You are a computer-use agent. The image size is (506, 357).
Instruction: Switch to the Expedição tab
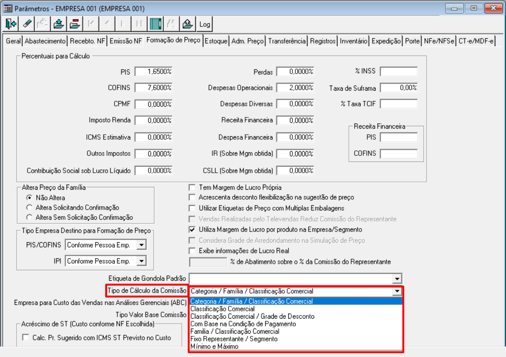(x=386, y=41)
